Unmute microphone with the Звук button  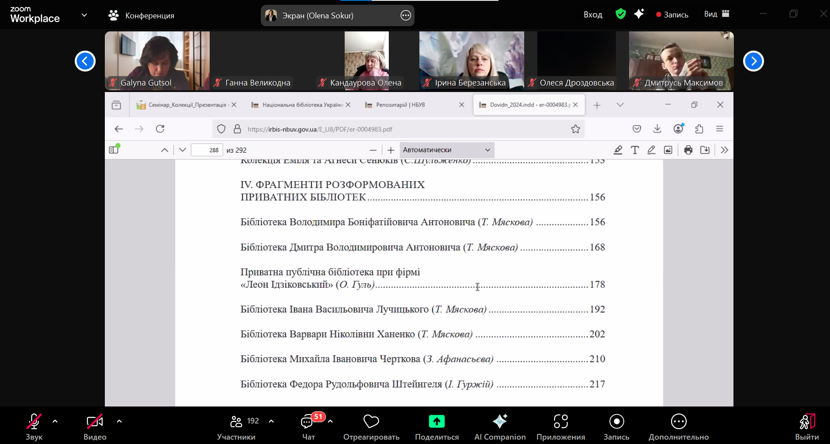coord(34,427)
